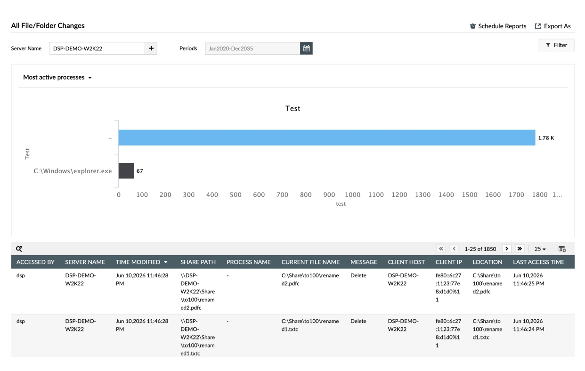Click the Export As button
The width and height of the screenshot is (585, 371).
pyautogui.click(x=553, y=26)
